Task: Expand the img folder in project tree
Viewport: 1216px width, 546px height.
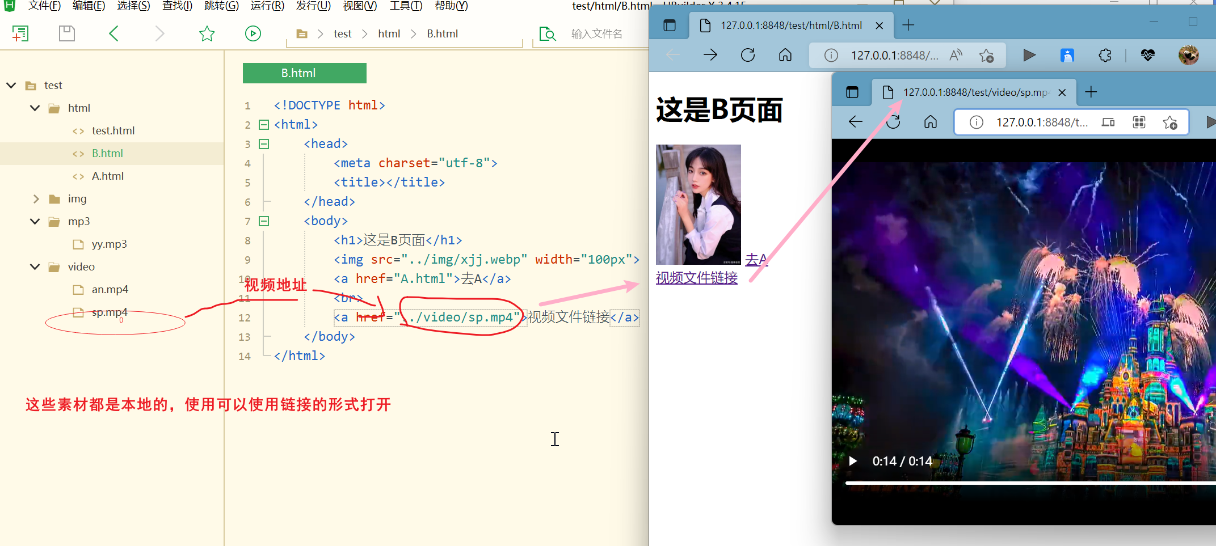Action: pyautogui.click(x=36, y=198)
